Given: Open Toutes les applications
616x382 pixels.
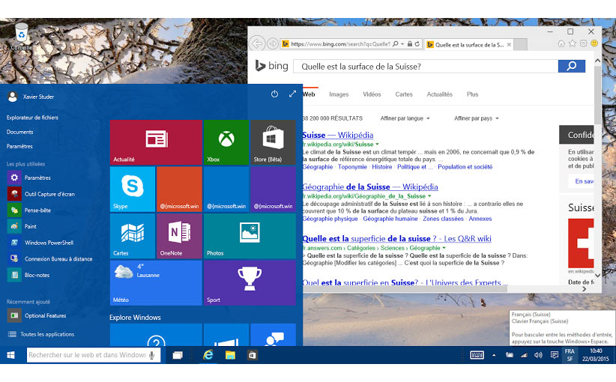Looking at the screenshot, I should [41, 334].
